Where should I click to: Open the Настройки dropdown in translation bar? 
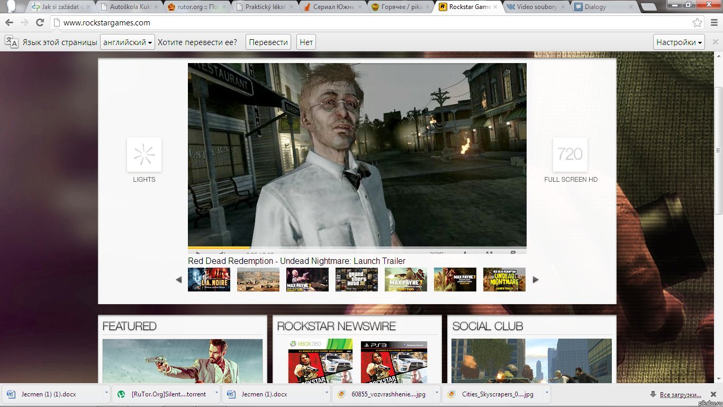[680, 42]
